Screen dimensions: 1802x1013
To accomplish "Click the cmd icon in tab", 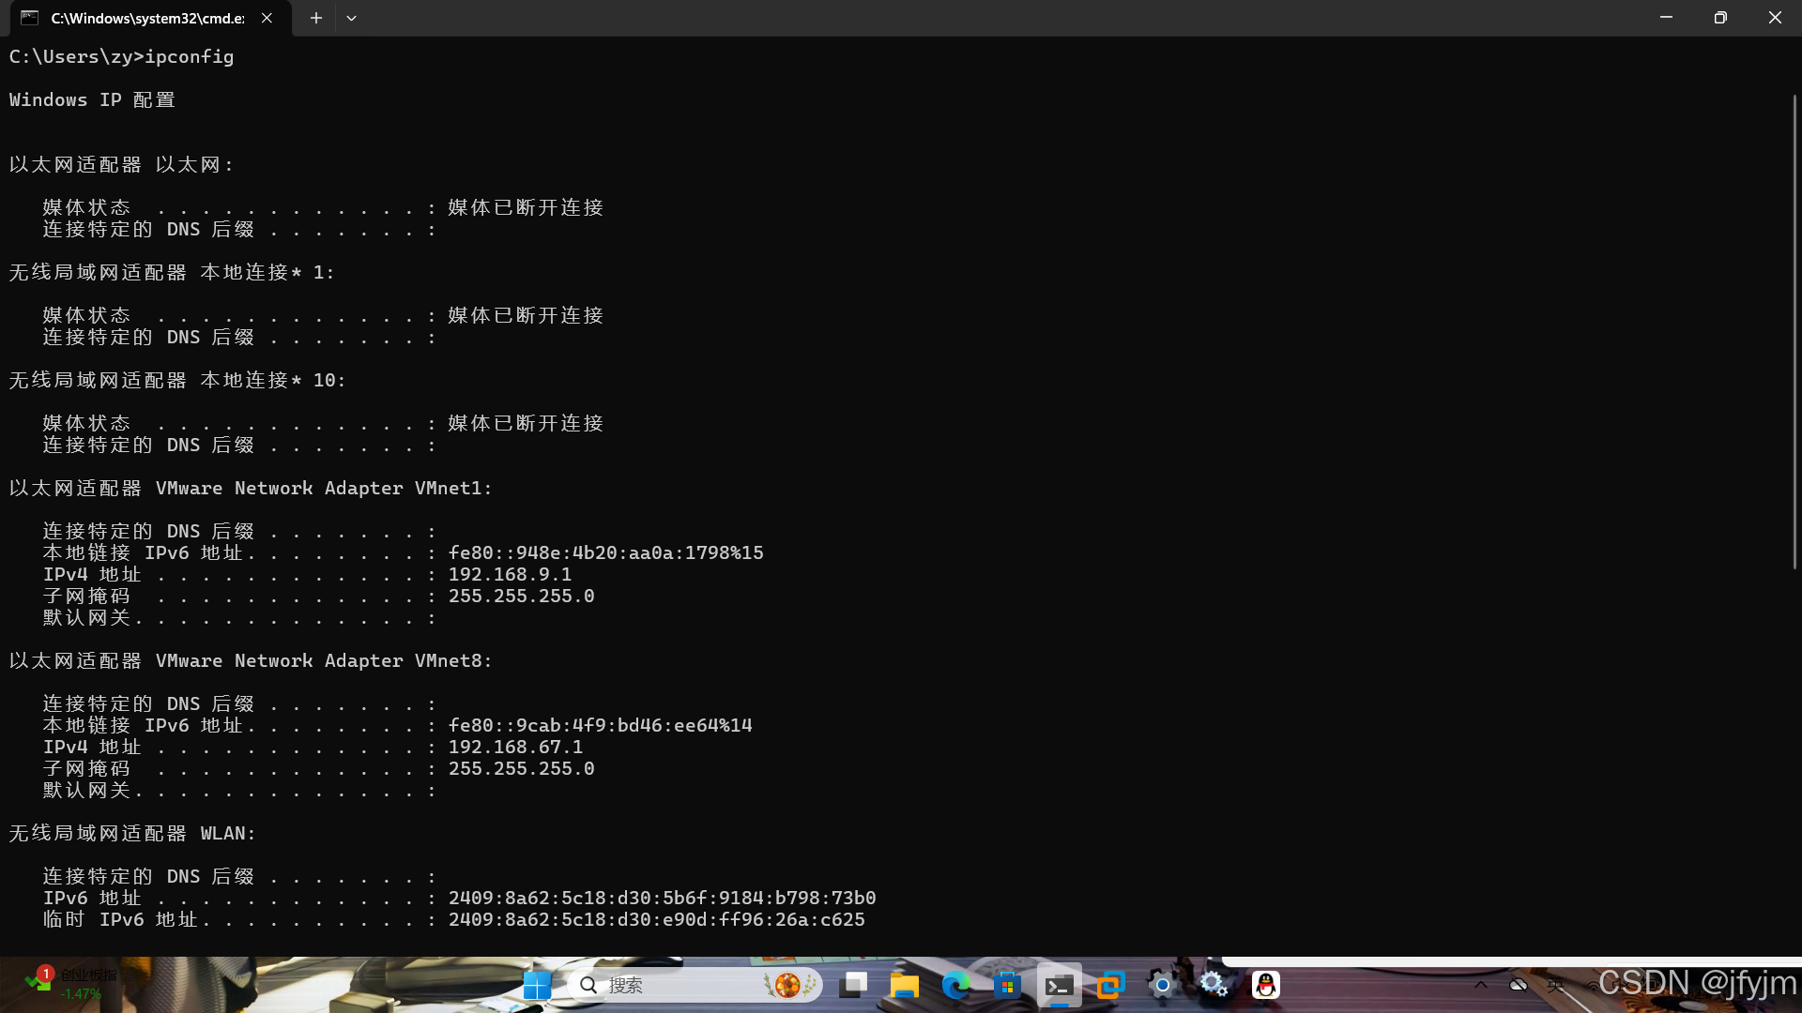I will click(30, 18).
